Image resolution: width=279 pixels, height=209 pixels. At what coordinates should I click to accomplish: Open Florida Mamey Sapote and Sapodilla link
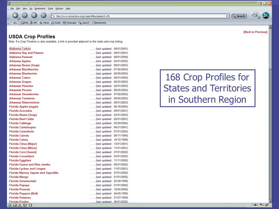tap(34, 173)
